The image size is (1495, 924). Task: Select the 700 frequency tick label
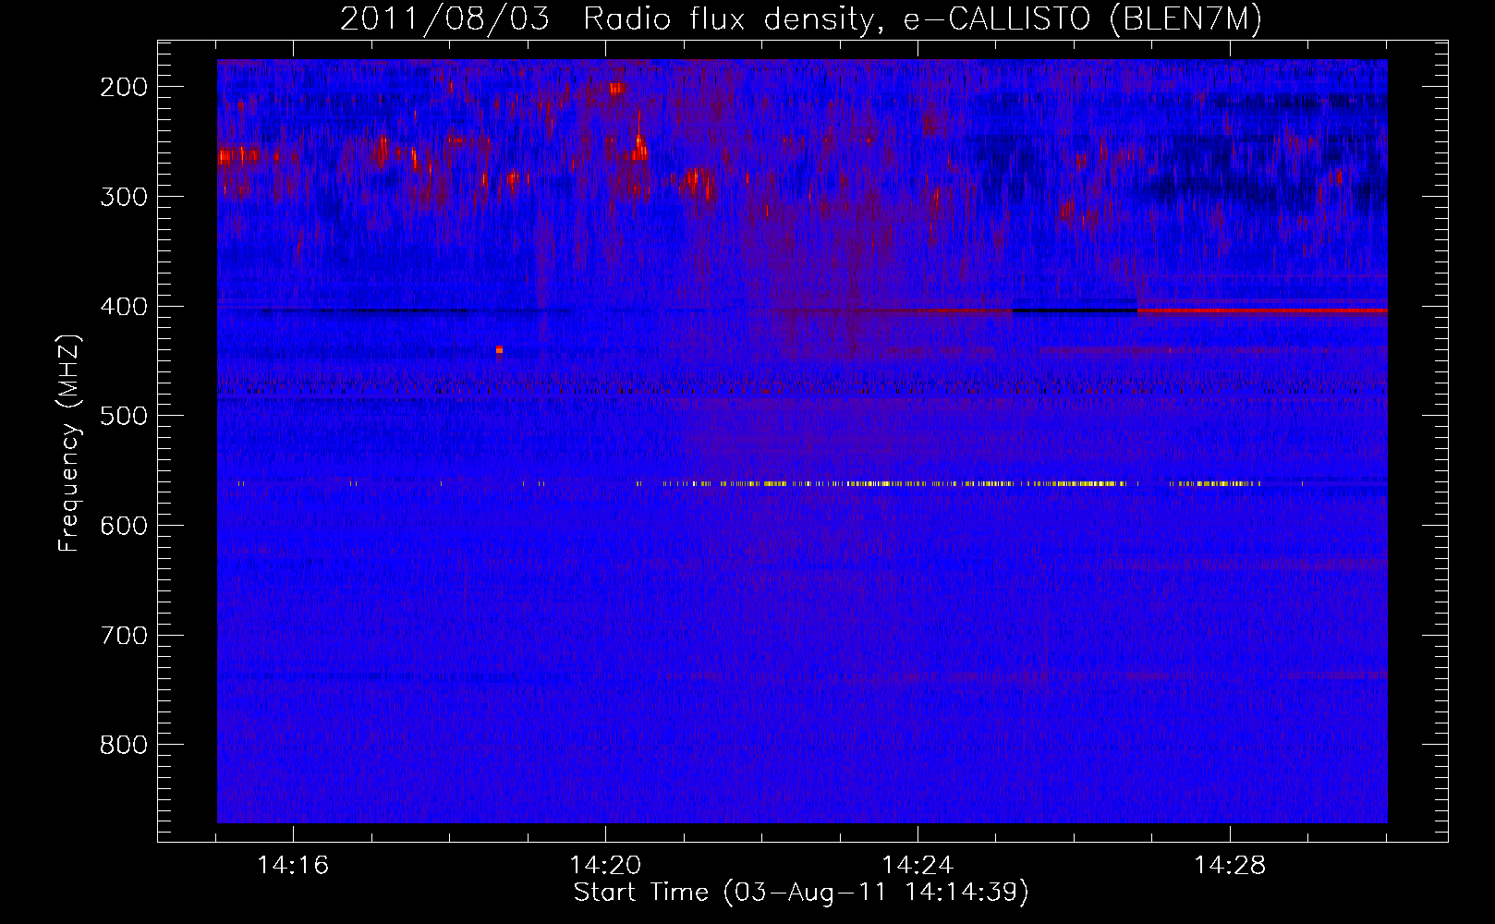coord(124,636)
